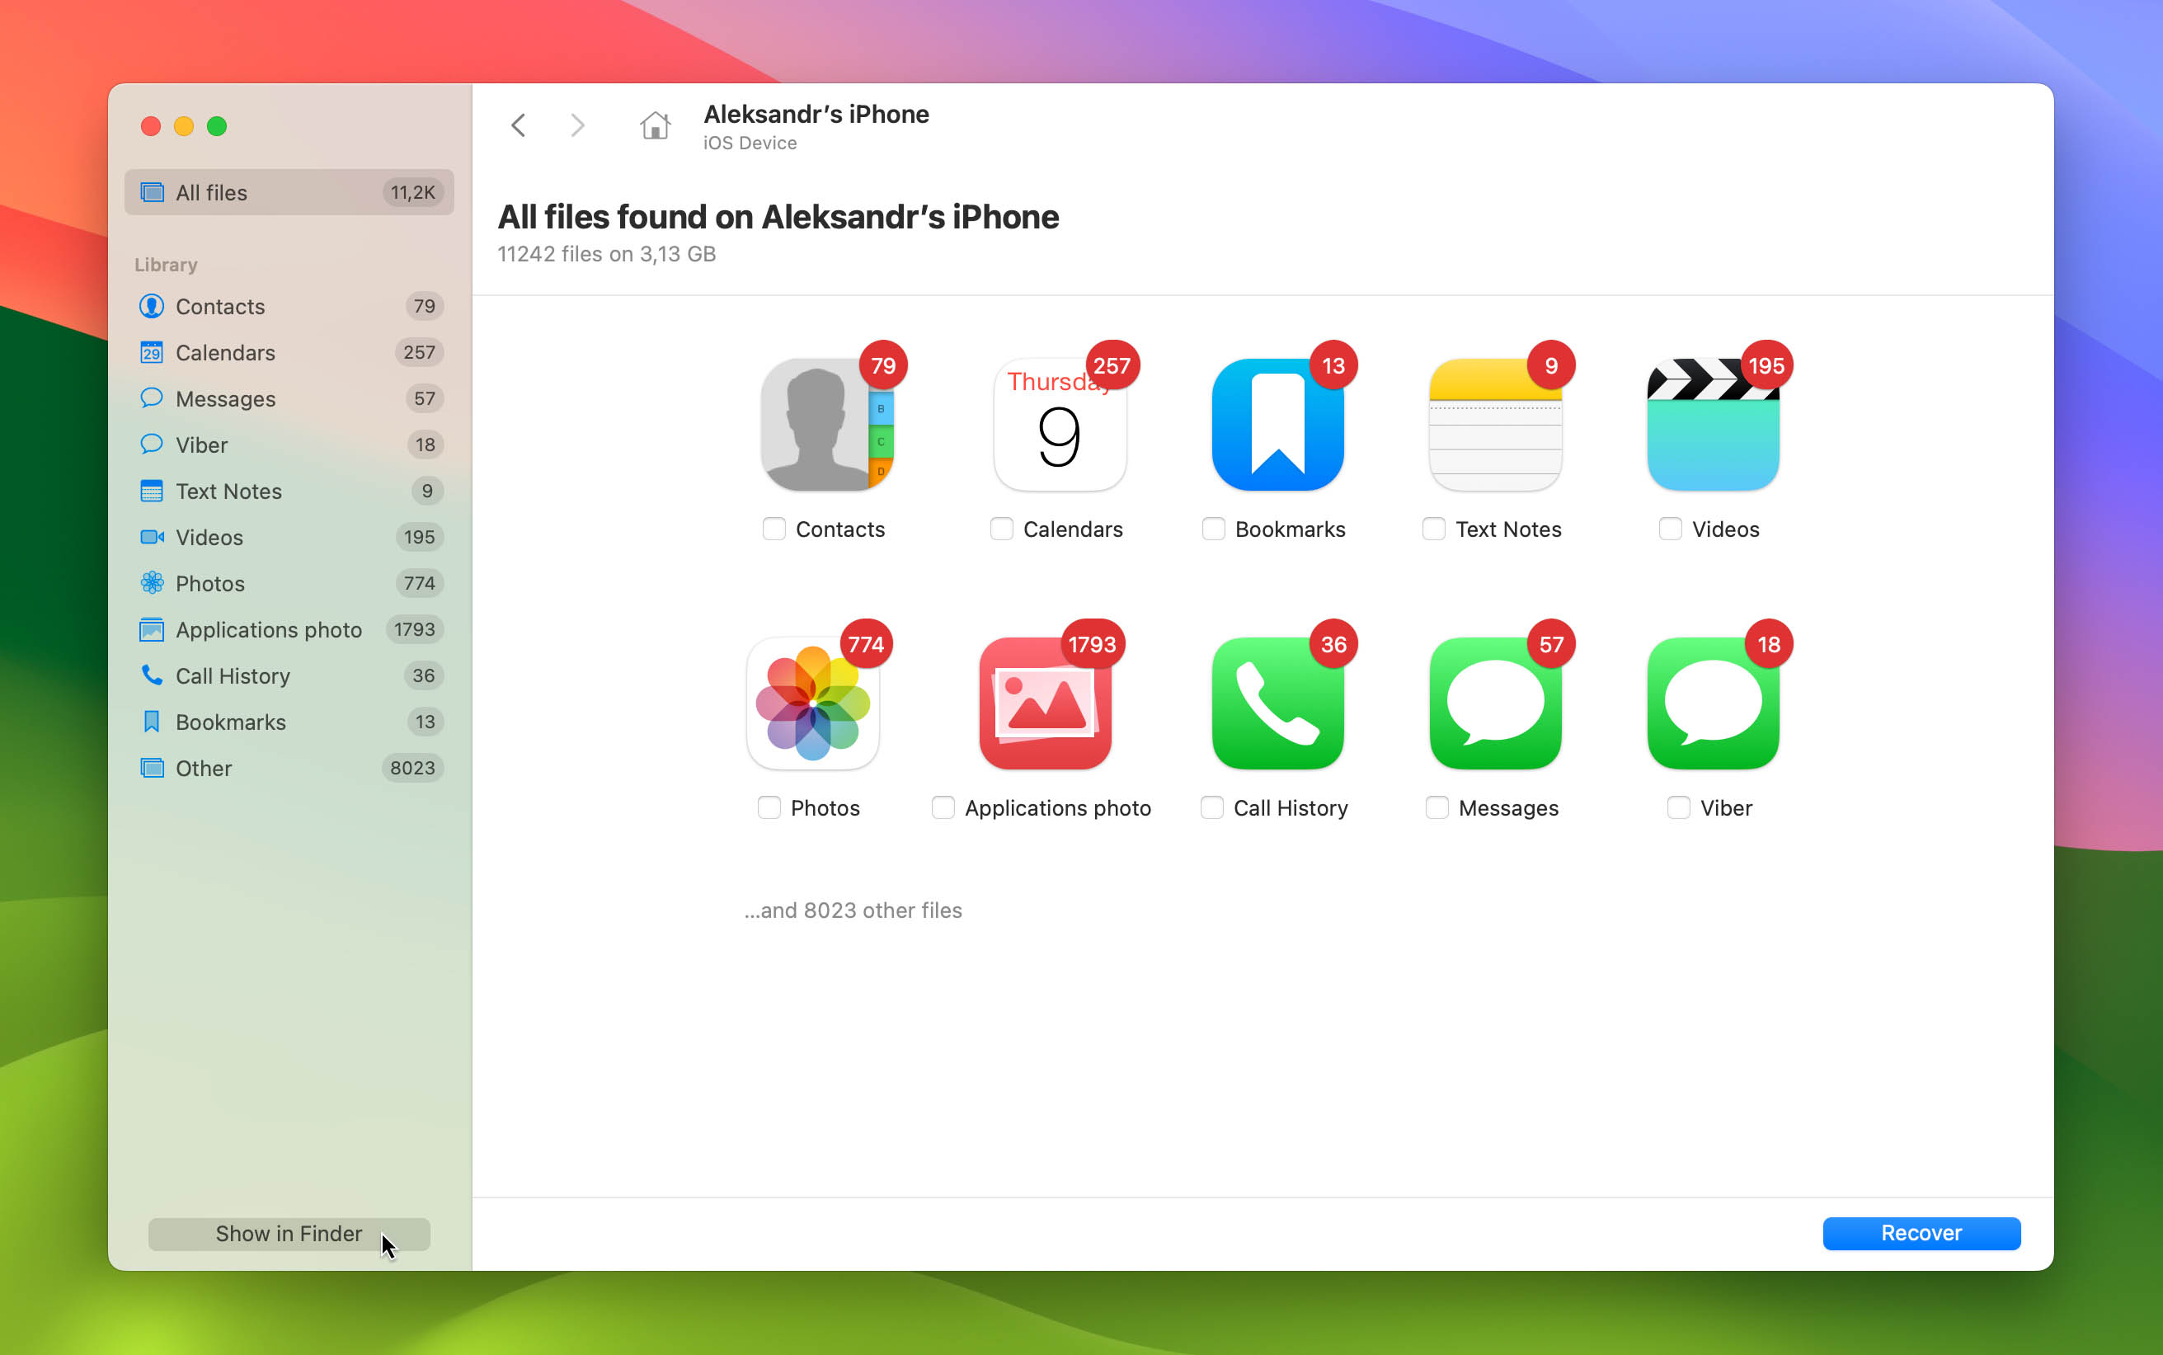Click the Viber icon in the file grid

(x=1711, y=702)
